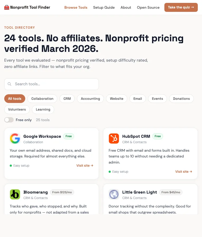The image size is (202, 237).
Task: Open Google Workspace Visit site link
Action: coord(85,166)
